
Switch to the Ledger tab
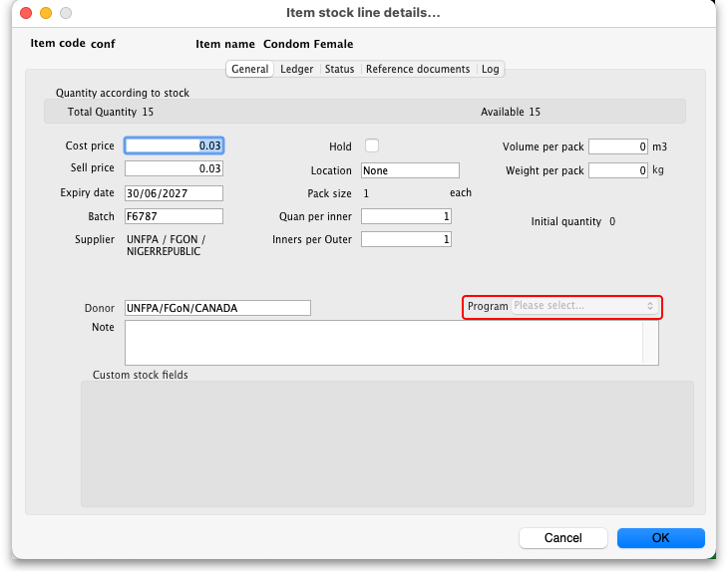coord(296,69)
